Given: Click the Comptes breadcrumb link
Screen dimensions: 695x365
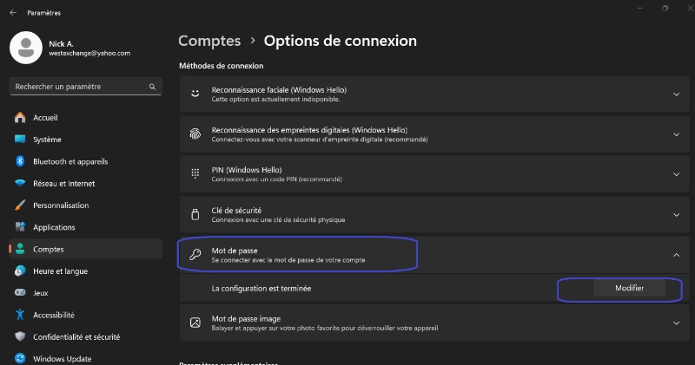Looking at the screenshot, I should [209, 41].
